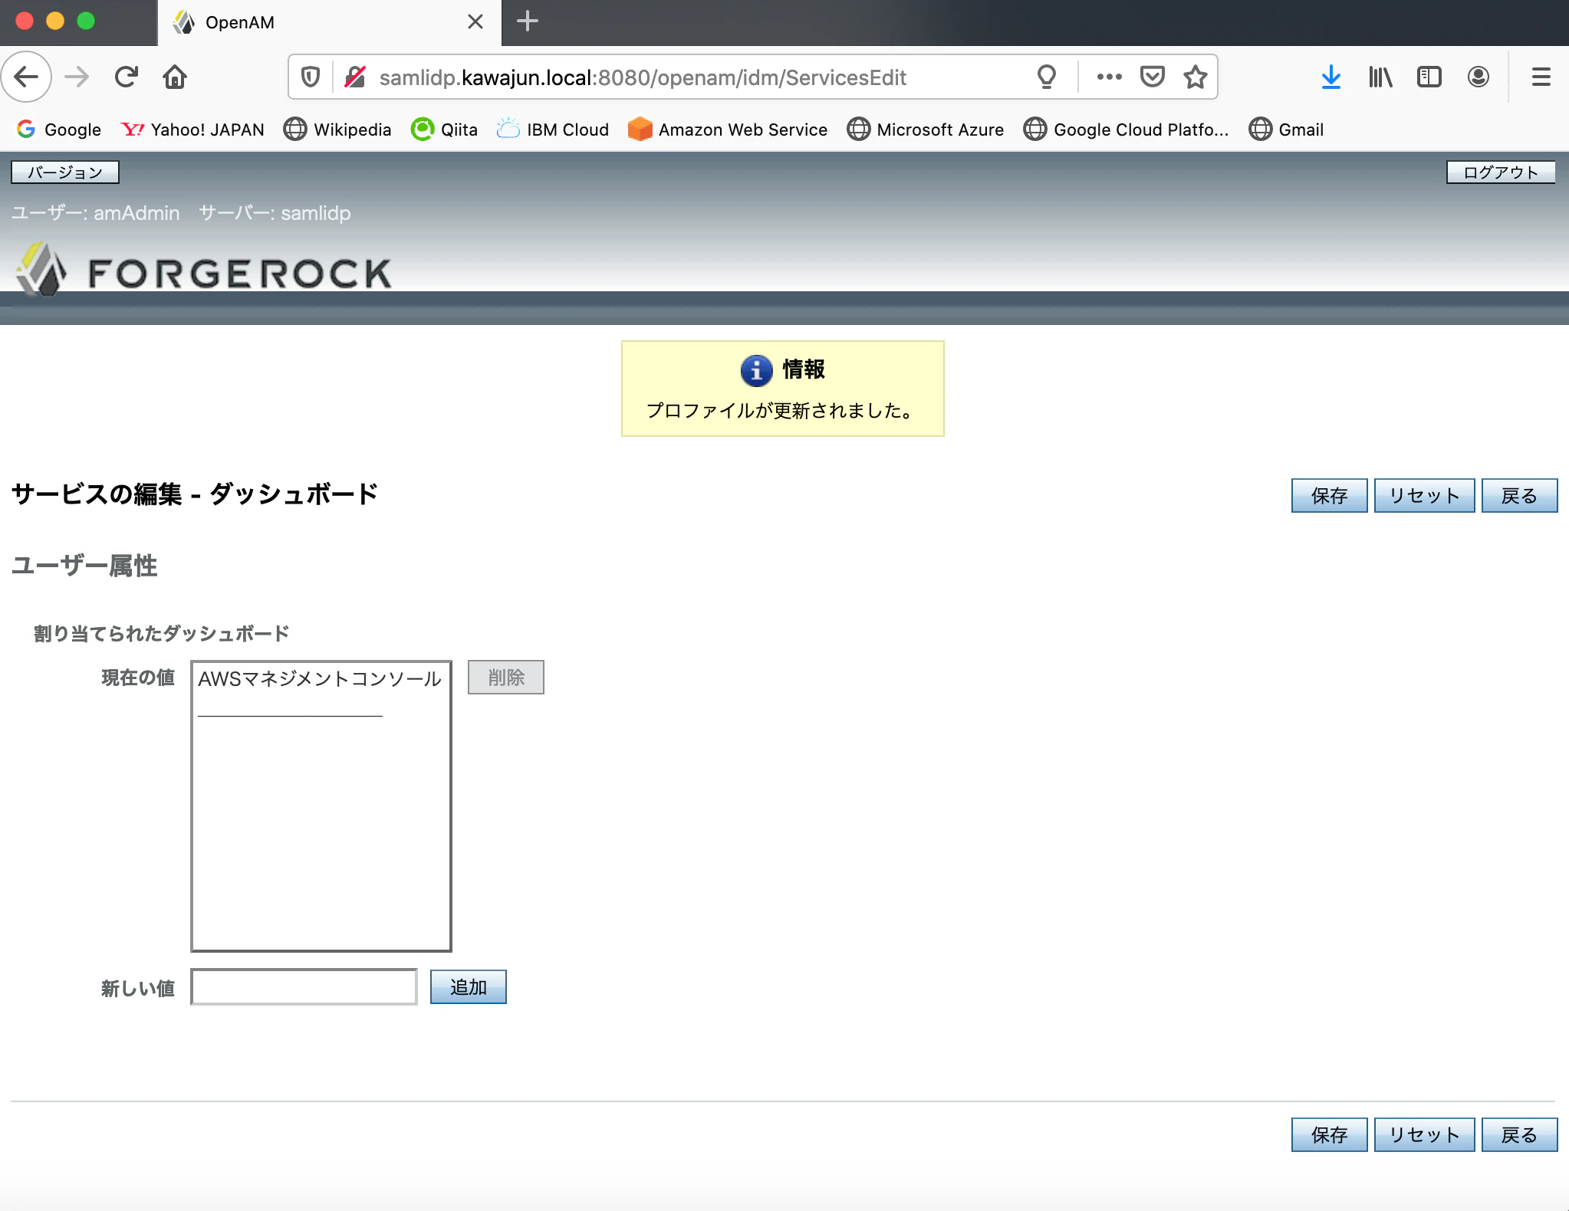Go back with the browser back arrow

click(x=27, y=77)
